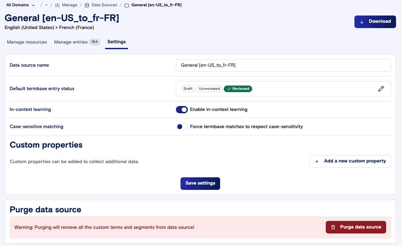Choose Reviewed entry status chip
Viewport: 402px width, 246px height.
pos(238,89)
